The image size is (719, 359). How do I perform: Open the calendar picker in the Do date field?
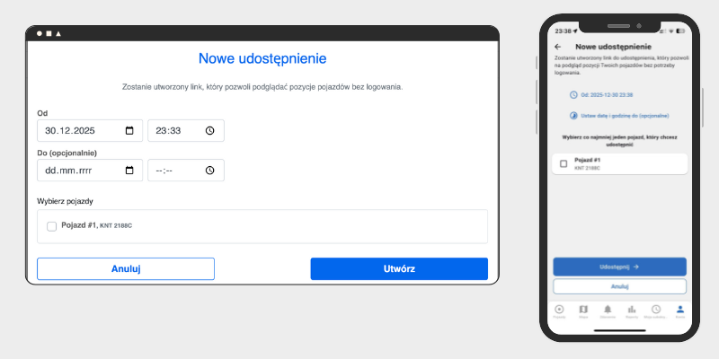tap(129, 171)
